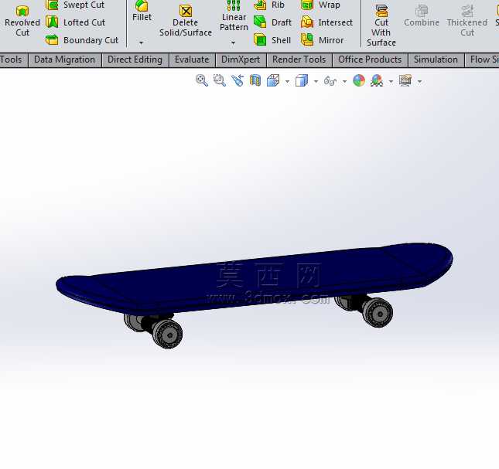Mirror the selected feature
The height and width of the screenshot is (469, 499).
tap(323, 40)
